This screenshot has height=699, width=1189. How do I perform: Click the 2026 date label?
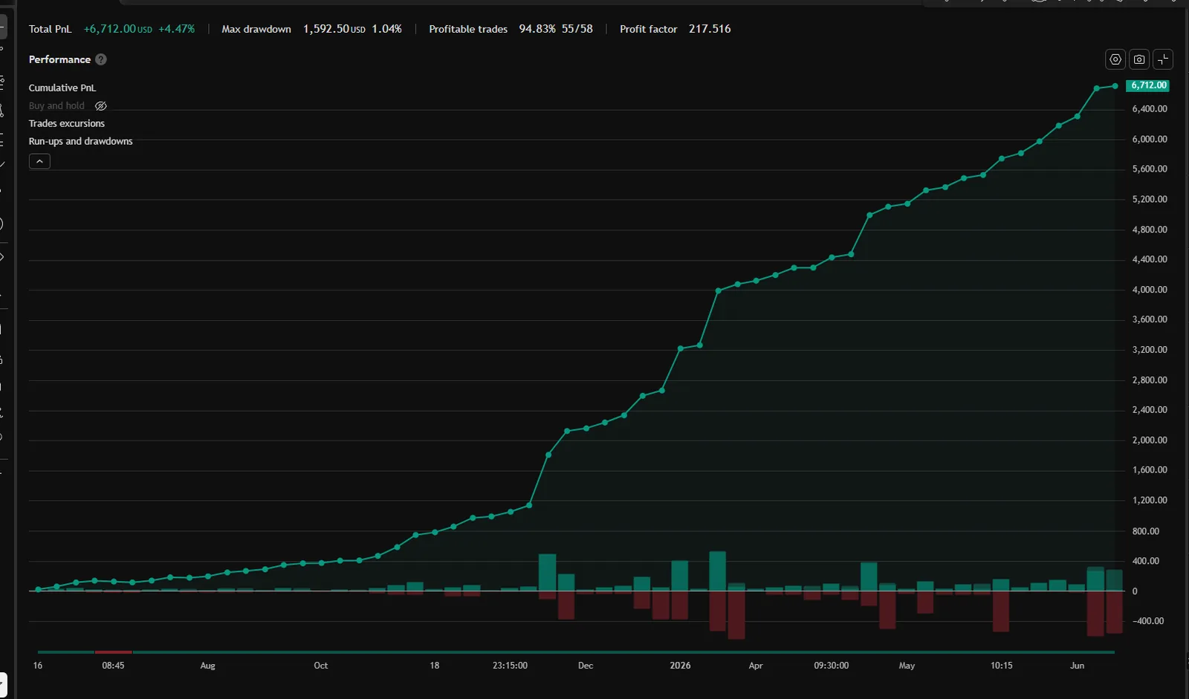coord(680,666)
